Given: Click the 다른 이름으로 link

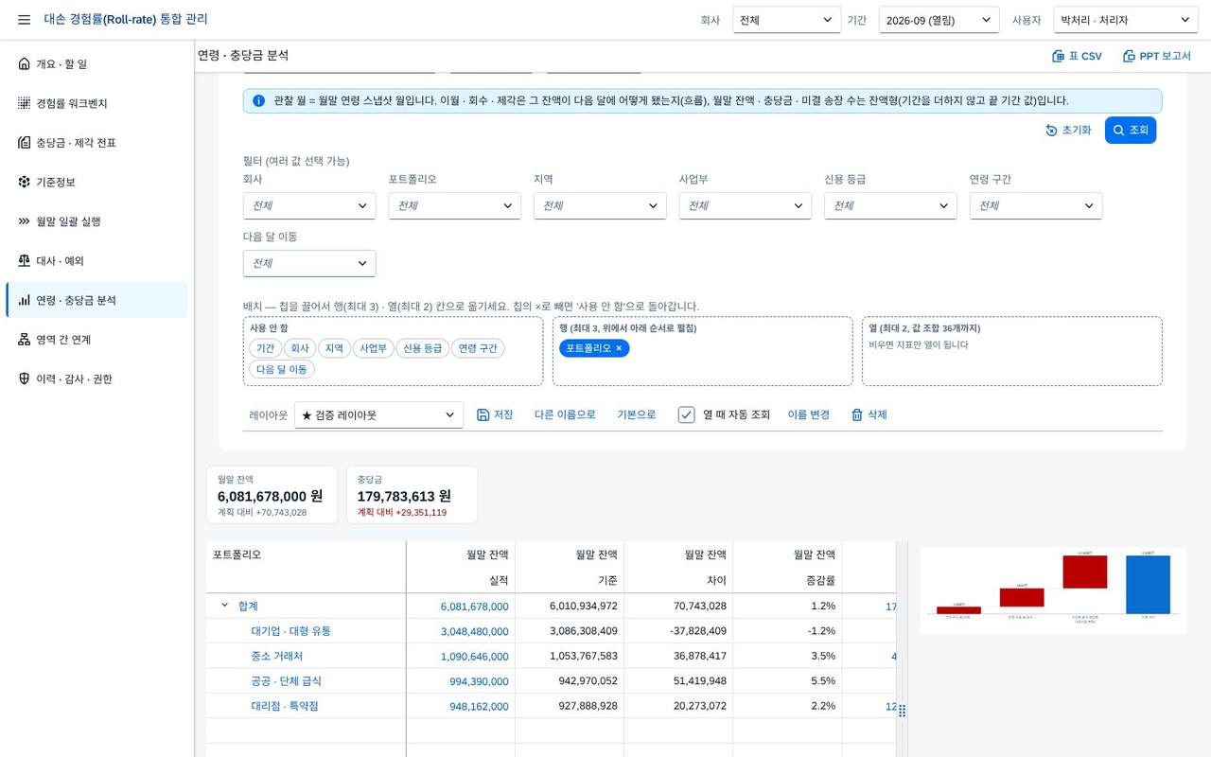Looking at the screenshot, I should 565,414.
